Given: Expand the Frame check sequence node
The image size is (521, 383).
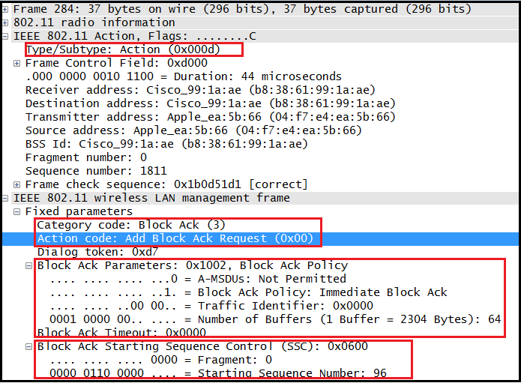Looking at the screenshot, I should pos(17,184).
